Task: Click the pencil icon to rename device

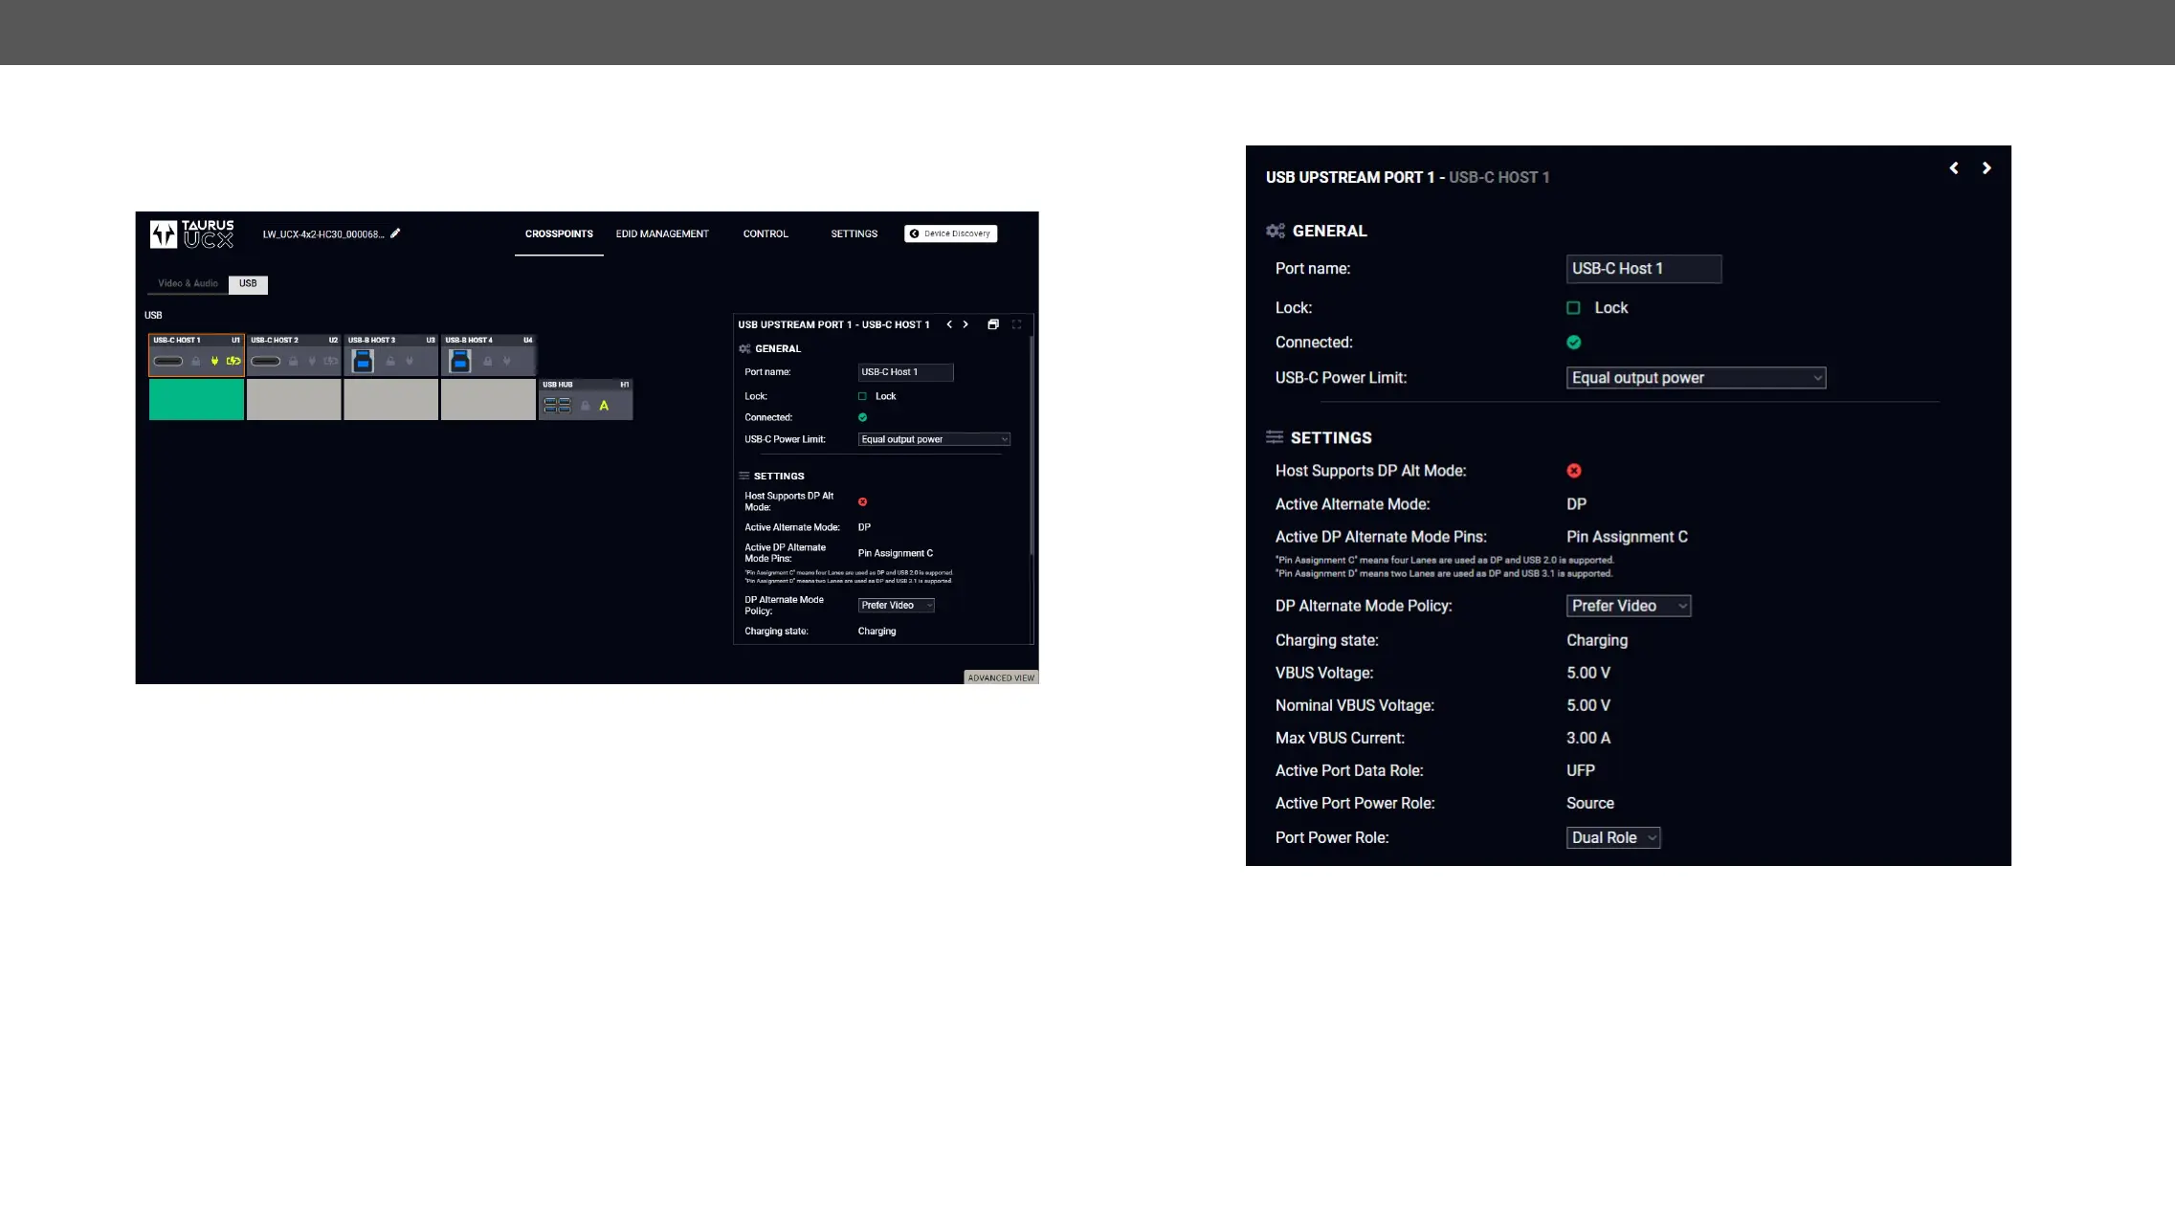Action: (395, 233)
